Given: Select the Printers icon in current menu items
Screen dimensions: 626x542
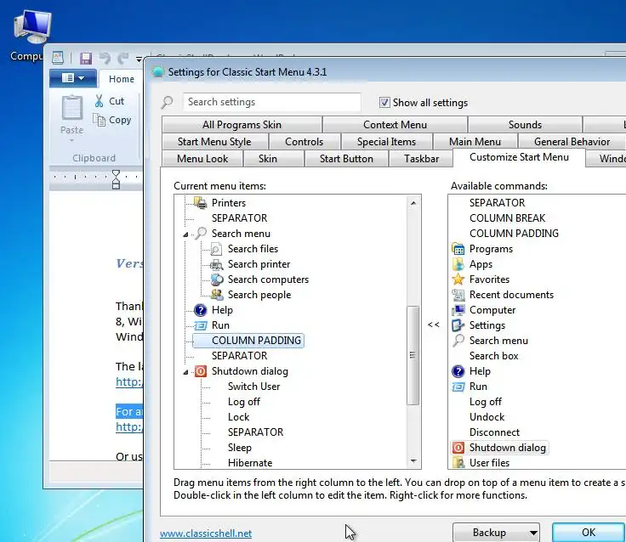Looking at the screenshot, I should tap(201, 202).
